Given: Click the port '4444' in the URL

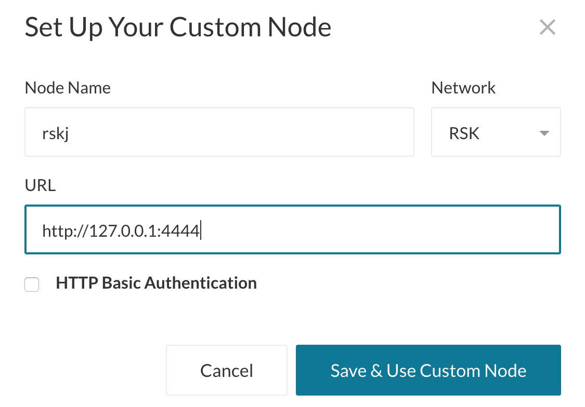Looking at the screenshot, I should pos(181,230).
